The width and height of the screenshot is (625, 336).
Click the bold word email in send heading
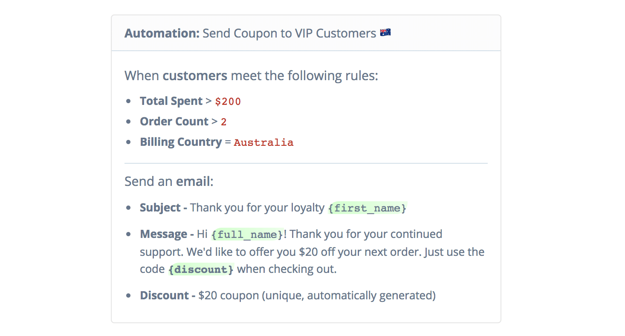193,182
